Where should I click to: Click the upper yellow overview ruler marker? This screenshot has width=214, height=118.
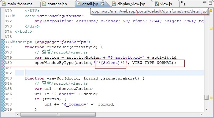(211, 28)
